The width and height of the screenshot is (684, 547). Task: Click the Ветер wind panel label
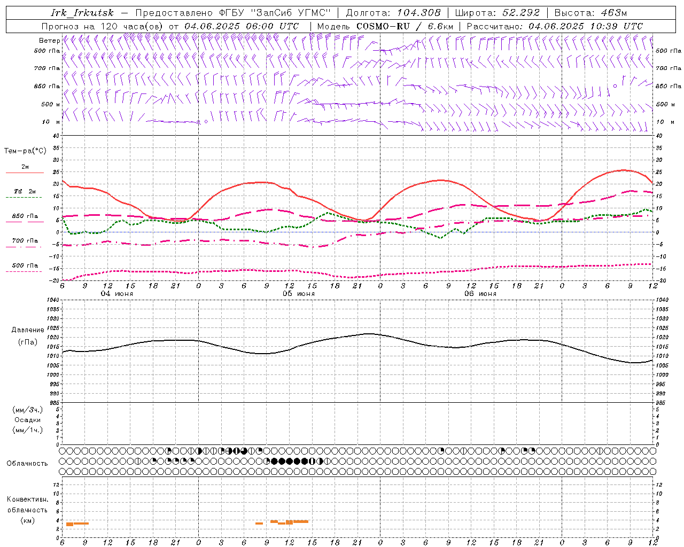[49, 41]
